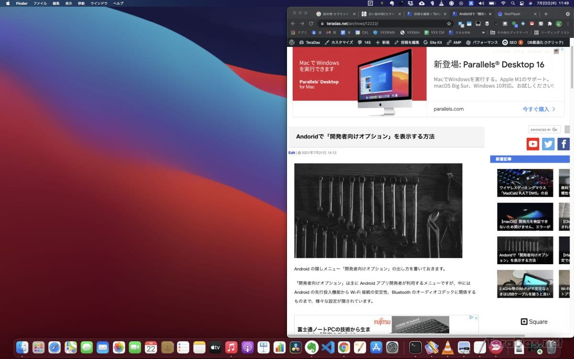Open Keynote in the Dock

click(x=264, y=348)
